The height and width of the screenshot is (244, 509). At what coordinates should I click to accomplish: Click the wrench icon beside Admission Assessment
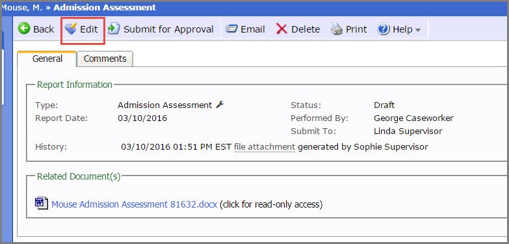click(220, 104)
